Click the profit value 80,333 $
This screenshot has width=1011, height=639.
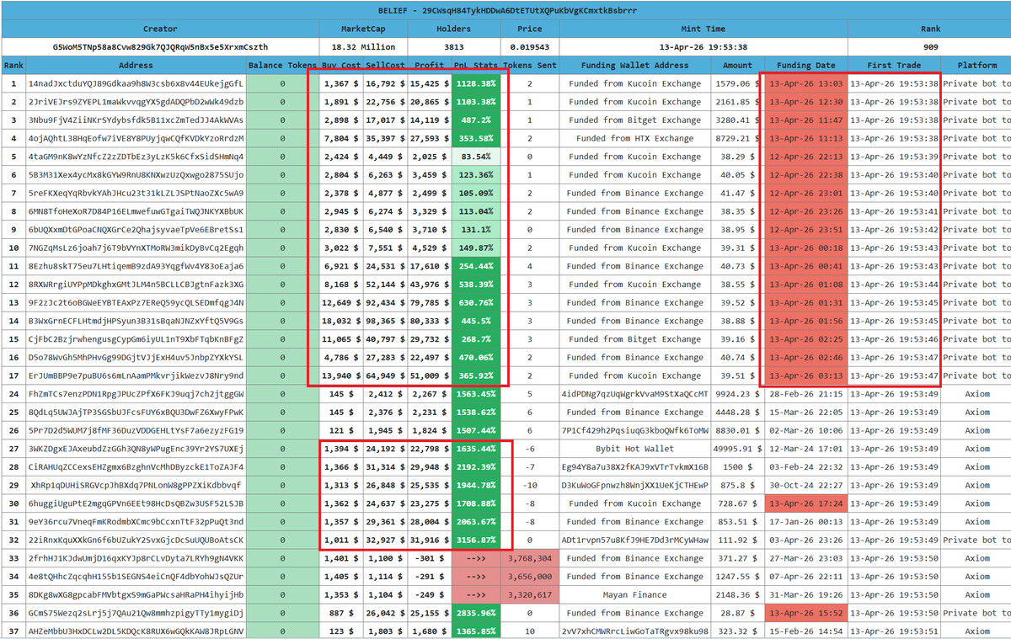pyautogui.click(x=429, y=321)
